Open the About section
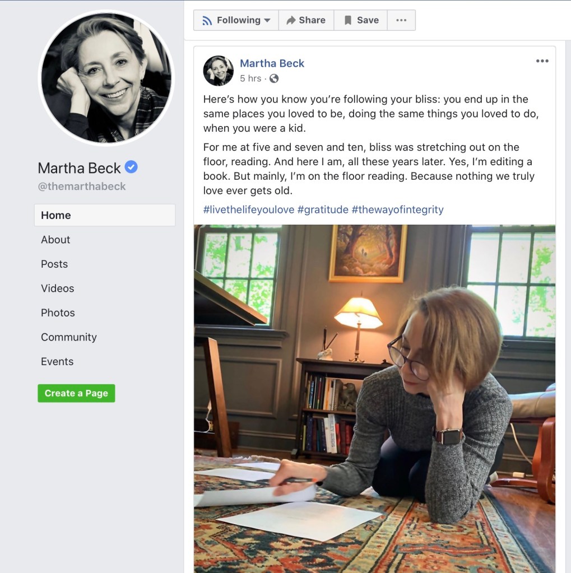Image resolution: width=571 pixels, height=573 pixels. pos(55,240)
